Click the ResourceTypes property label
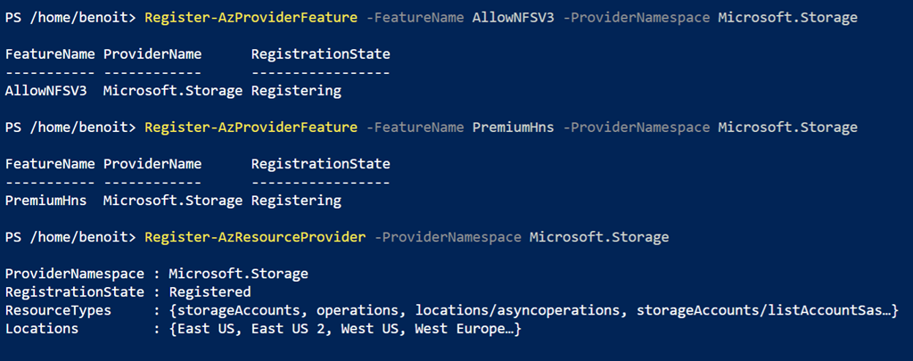The width and height of the screenshot is (913, 361). click(x=58, y=310)
